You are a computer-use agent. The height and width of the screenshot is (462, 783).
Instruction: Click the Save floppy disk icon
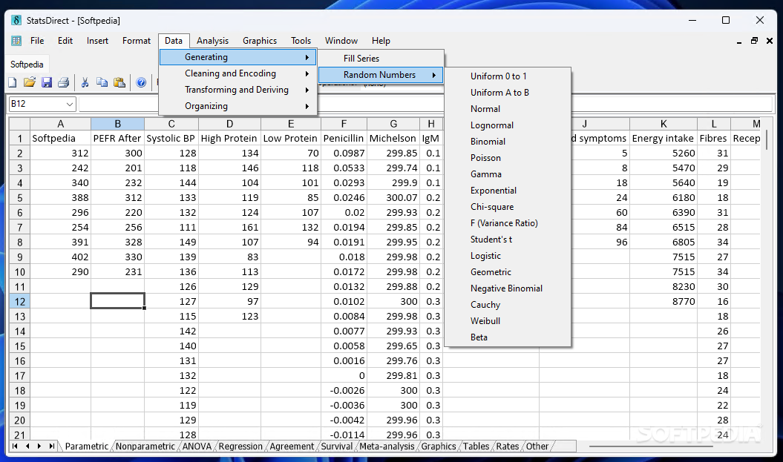[x=47, y=82]
